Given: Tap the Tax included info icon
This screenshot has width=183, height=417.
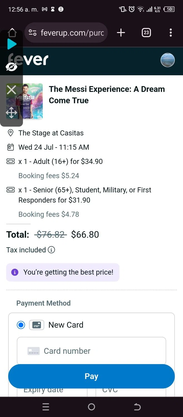Looking at the screenshot, I should click(x=51, y=250).
